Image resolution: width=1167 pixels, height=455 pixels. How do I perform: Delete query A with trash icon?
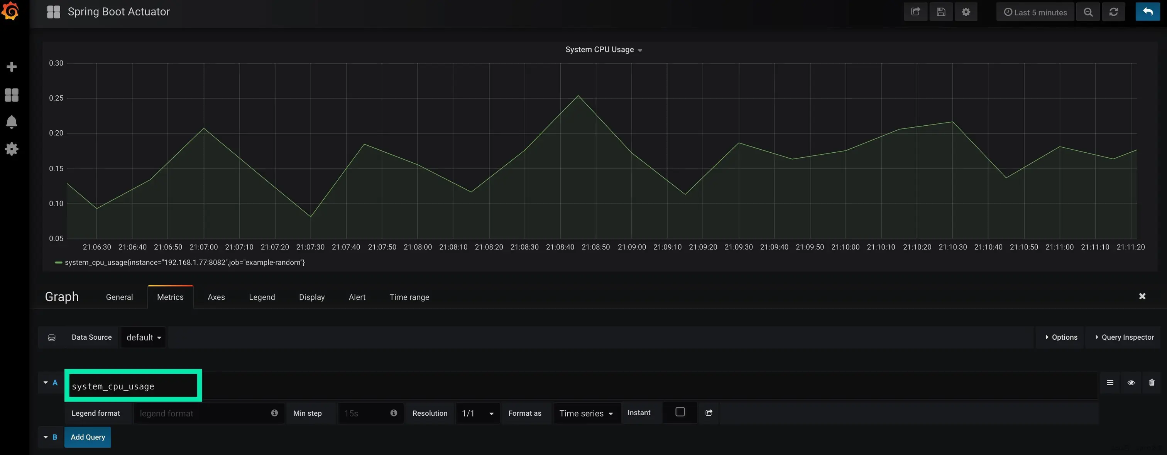point(1152,383)
